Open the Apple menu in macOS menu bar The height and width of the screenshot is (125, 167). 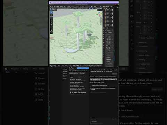(51, 2)
